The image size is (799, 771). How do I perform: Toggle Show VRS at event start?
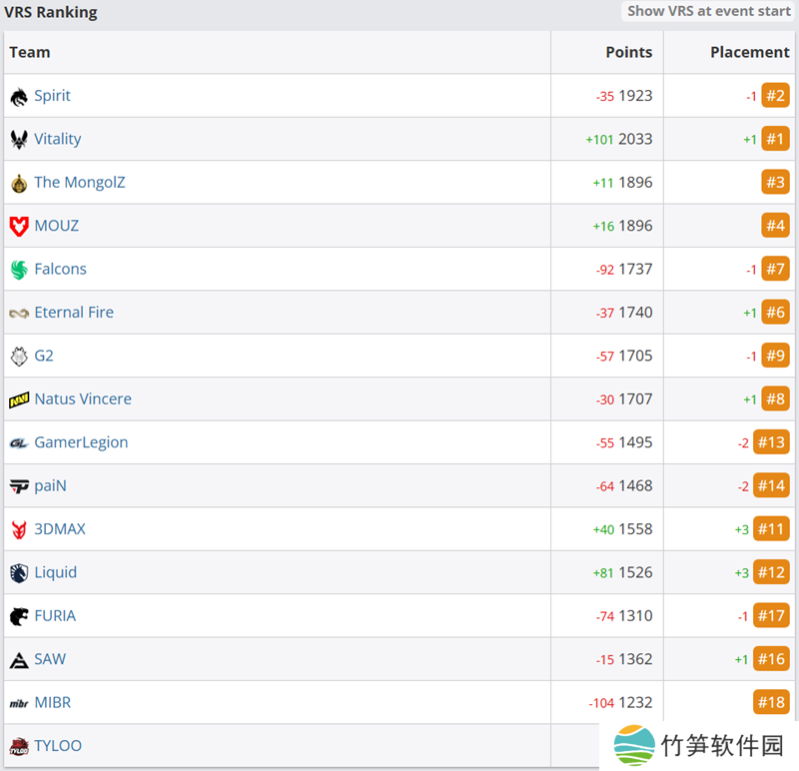tap(708, 11)
